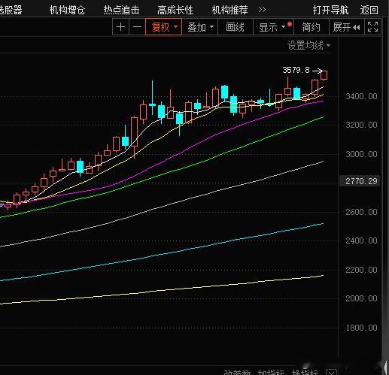
Task: Collapse indicator panel with bottom chevron icon
Action: pos(331,373)
